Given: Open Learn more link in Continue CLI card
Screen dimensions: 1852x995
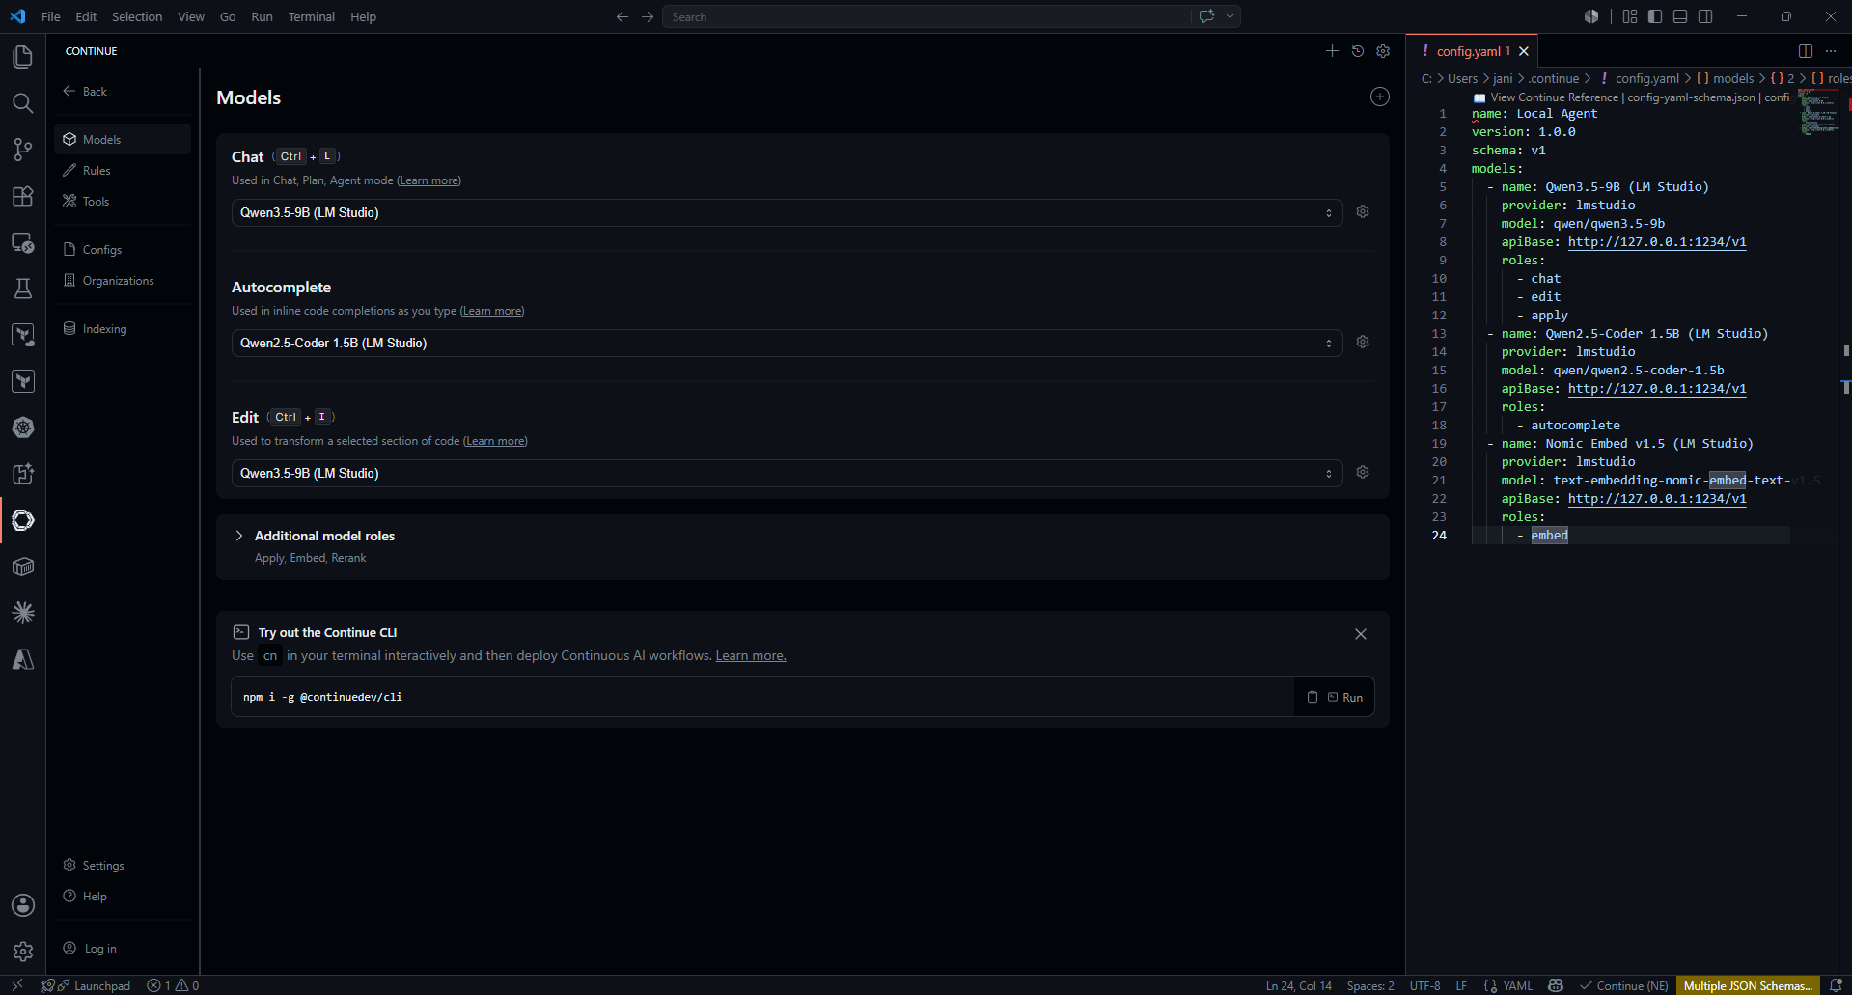Looking at the screenshot, I should [751, 656].
